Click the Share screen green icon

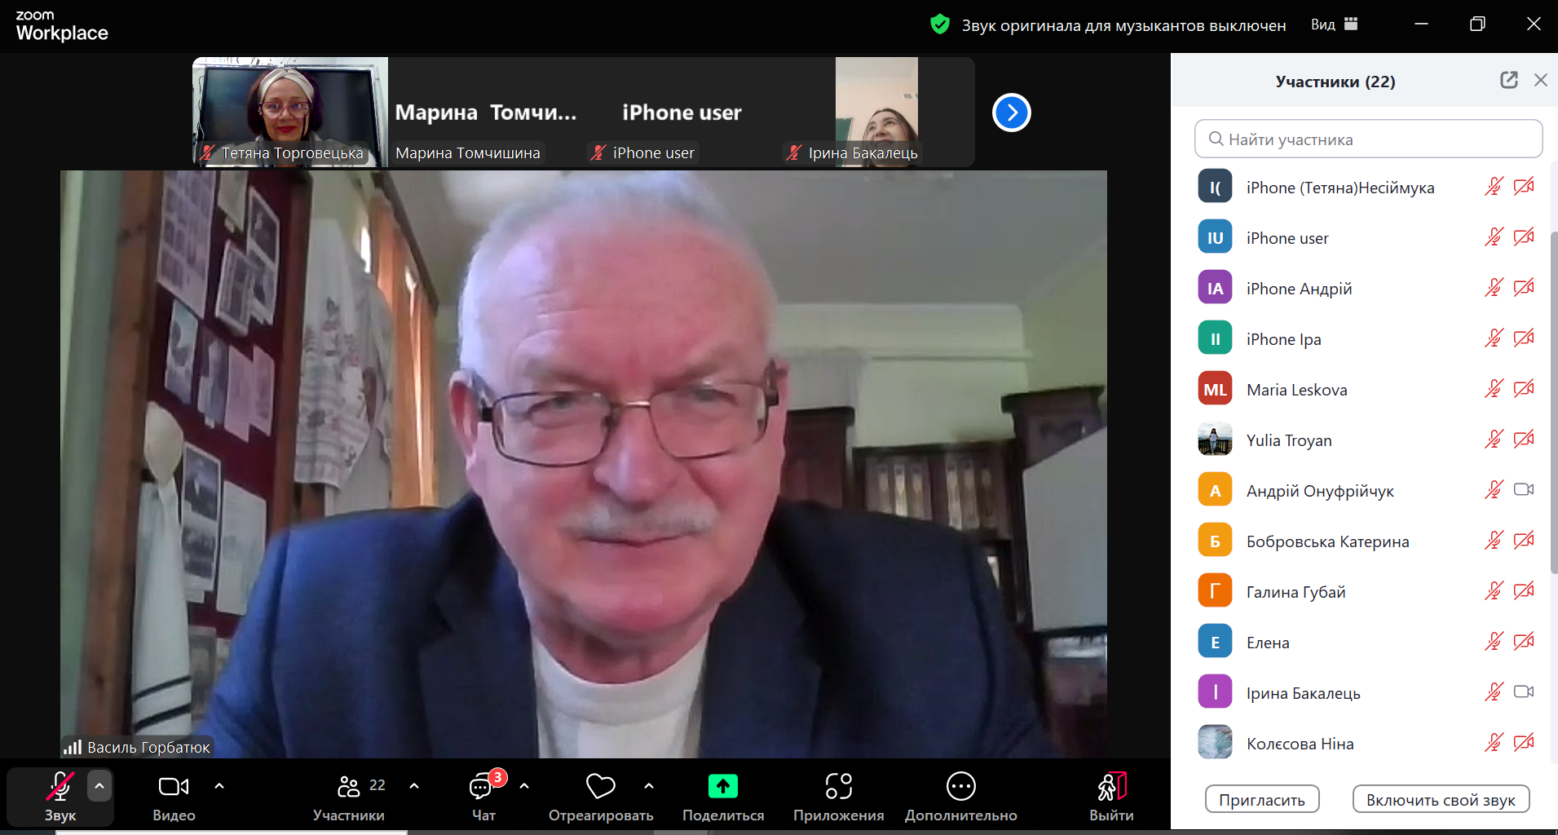click(x=722, y=786)
